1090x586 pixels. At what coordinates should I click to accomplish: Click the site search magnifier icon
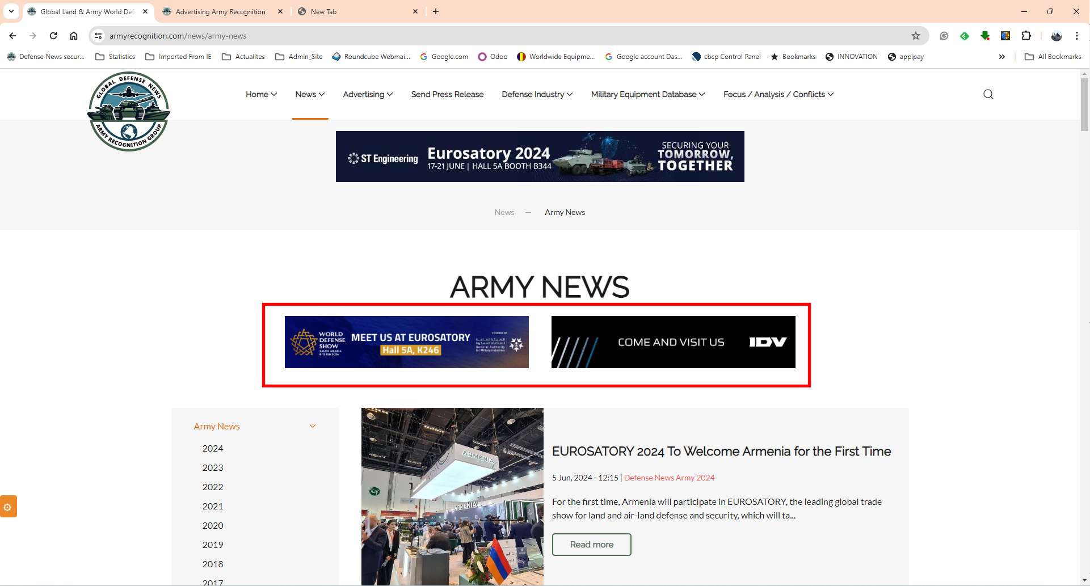[988, 94]
